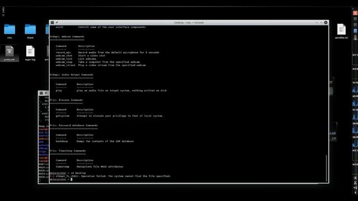Click the stdapi_fs_chdir error message line

tap(110, 176)
